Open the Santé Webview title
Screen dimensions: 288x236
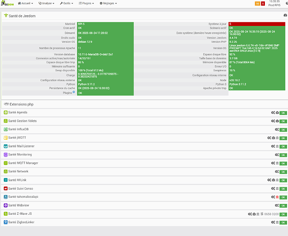point(18,205)
